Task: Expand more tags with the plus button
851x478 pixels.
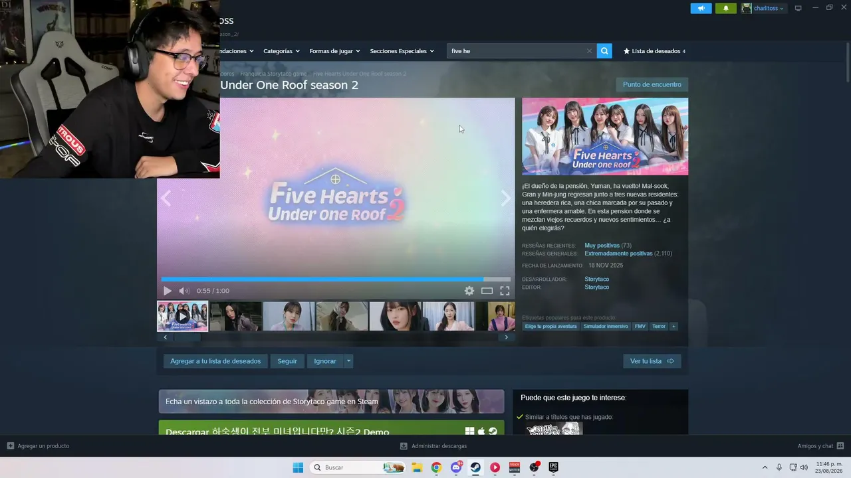Action: click(x=673, y=327)
